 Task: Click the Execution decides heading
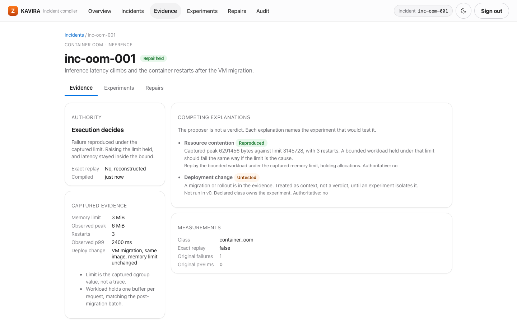tap(98, 130)
